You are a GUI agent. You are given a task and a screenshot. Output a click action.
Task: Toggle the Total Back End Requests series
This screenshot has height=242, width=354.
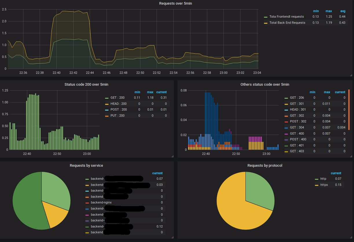pyautogui.click(x=287, y=23)
